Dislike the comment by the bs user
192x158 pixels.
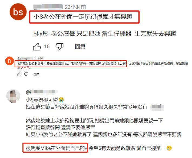pyautogui.click(x=59, y=47)
